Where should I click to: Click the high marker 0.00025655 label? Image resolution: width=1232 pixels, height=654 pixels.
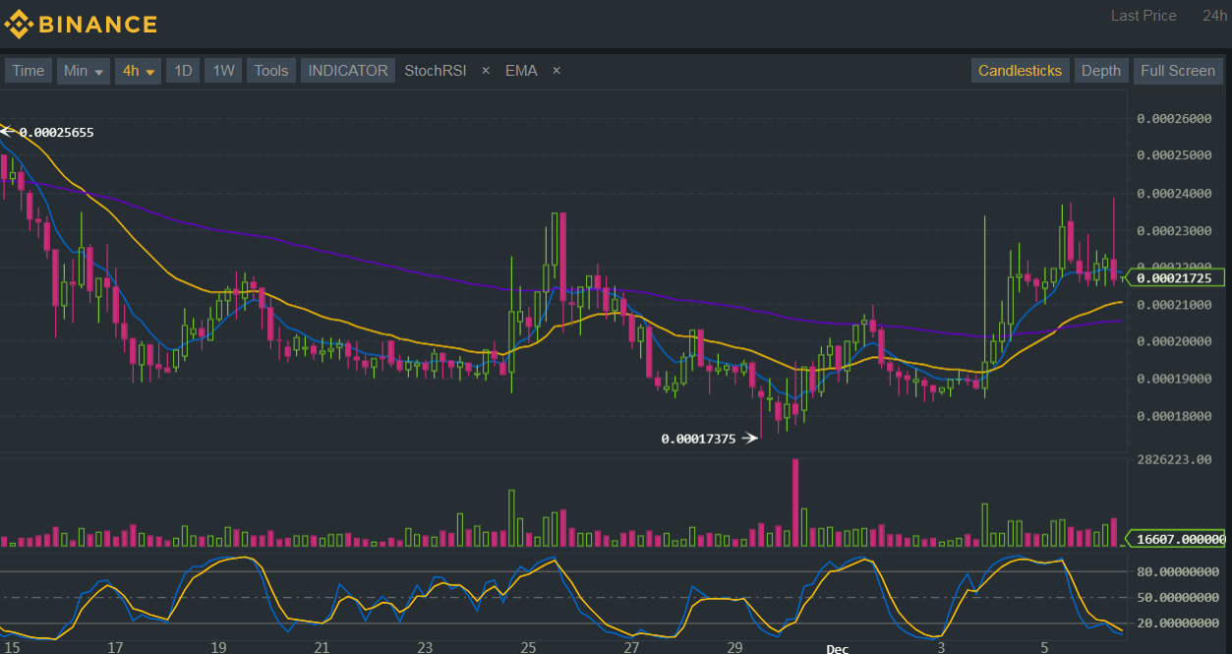pyautogui.click(x=56, y=132)
